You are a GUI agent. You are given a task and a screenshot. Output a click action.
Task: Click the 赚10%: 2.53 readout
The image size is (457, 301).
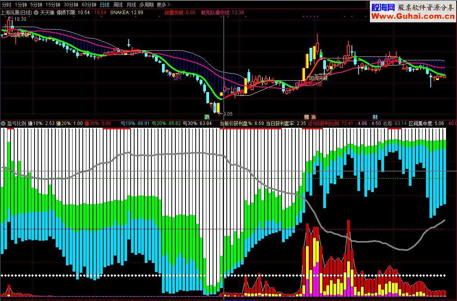(42, 123)
